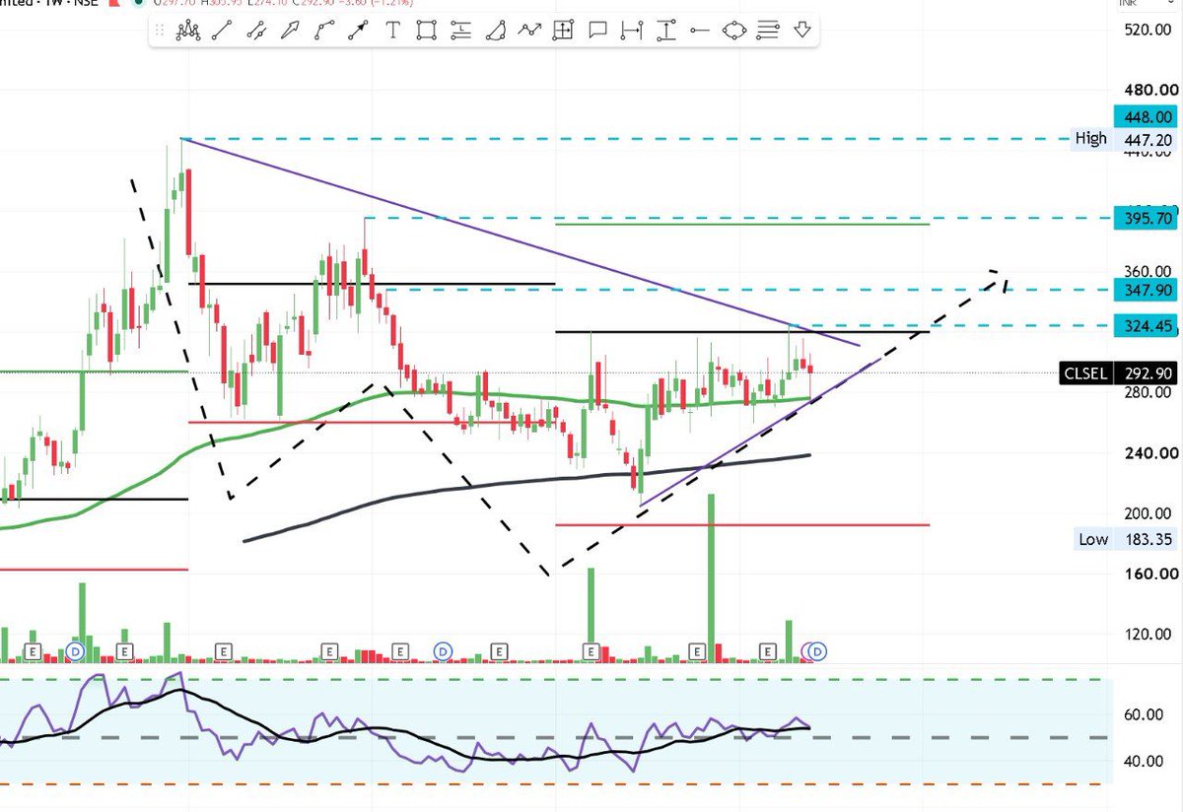Click the High 447.20 price label
Screen dimensions: 1183x812
1124,139
